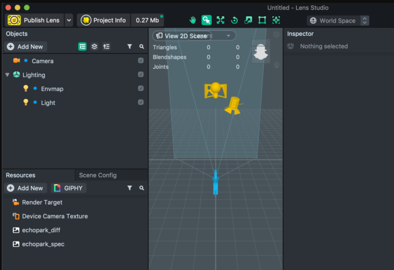
Task: Collapse the Lighting tree group
Action: coord(8,75)
